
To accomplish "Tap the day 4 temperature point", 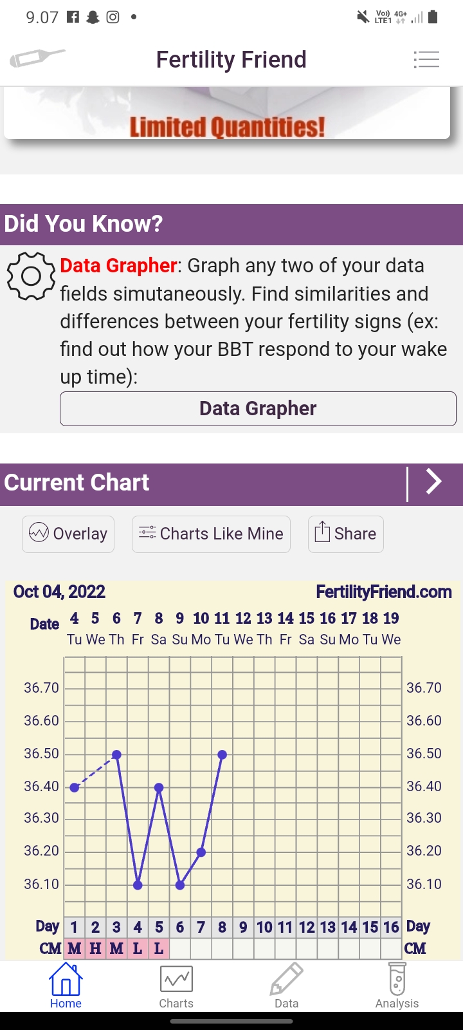I will 138,885.
